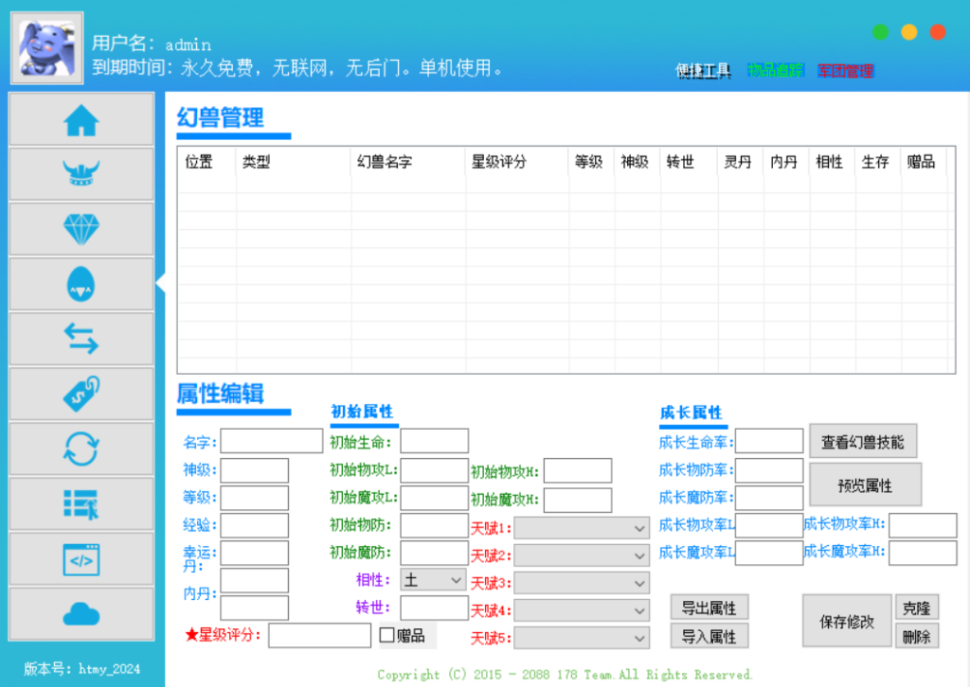Click the 导入属性 button
This screenshot has height=687, width=970.
[709, 636]
